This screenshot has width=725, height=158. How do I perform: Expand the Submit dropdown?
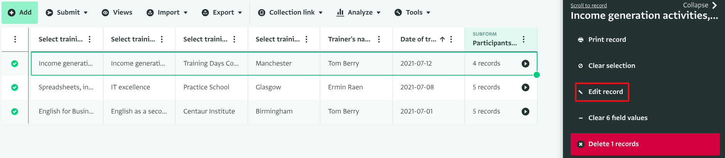(67, 12)
